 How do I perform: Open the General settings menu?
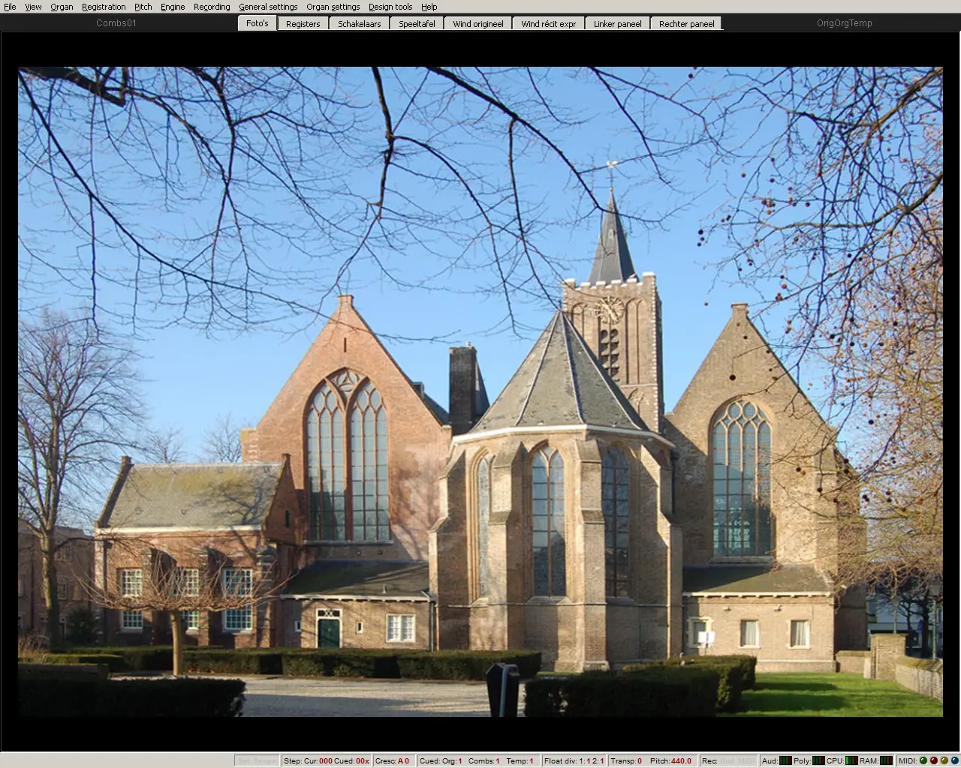tap(268, 7)
